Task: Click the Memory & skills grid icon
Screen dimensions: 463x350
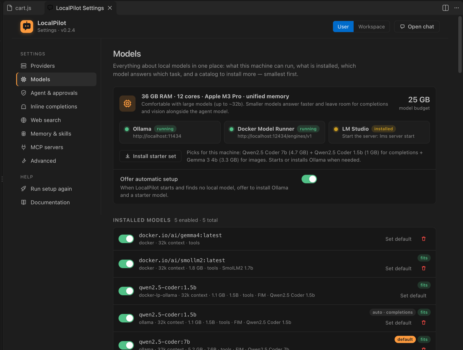Action: tap(24, 134)
